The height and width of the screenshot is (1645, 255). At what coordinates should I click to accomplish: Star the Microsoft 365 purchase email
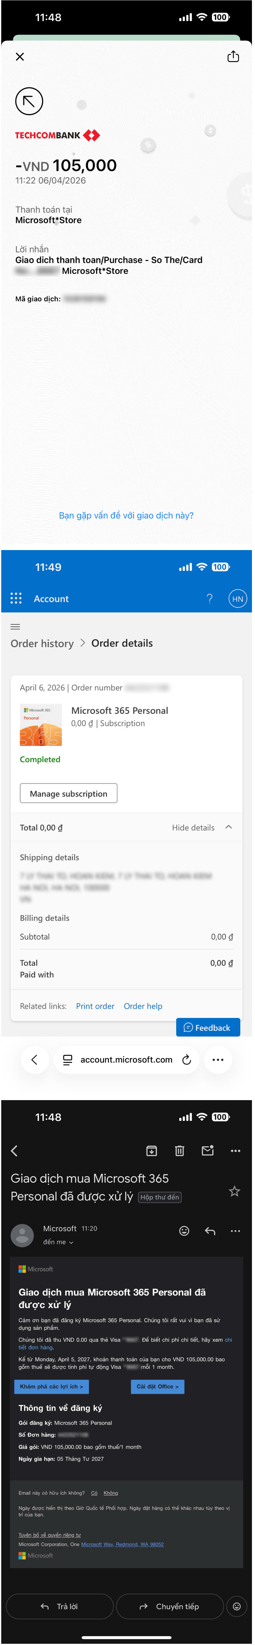tap(235, 1191)
